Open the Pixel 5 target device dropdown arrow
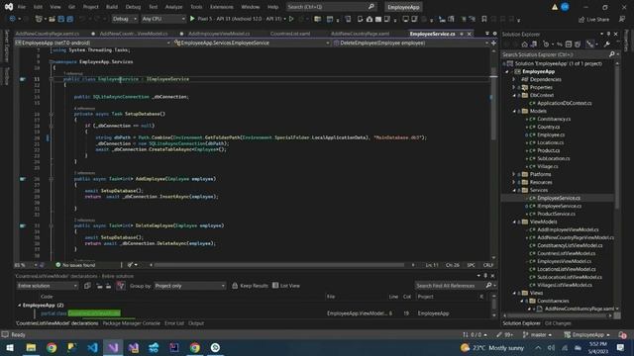 point(284,19)
